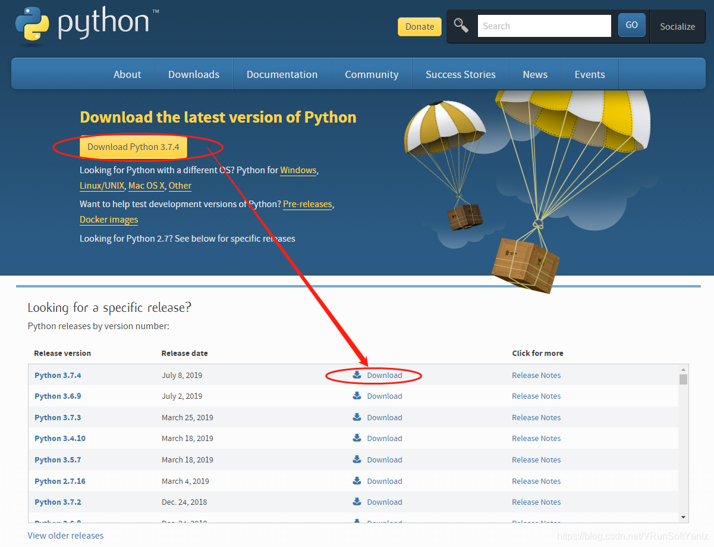Open Release Notes for Python 3.6.9

tap(536, 396)
